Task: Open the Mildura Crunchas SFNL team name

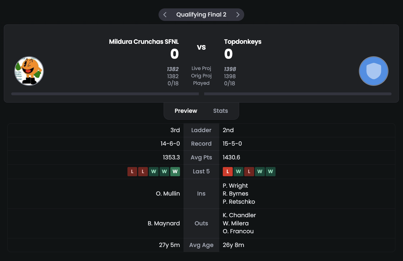Action: [x=144, y=42]
